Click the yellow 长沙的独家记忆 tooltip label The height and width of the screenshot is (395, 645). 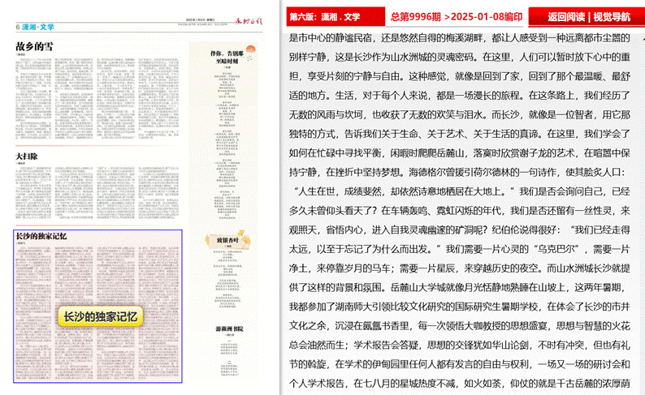tap(100, 317)
